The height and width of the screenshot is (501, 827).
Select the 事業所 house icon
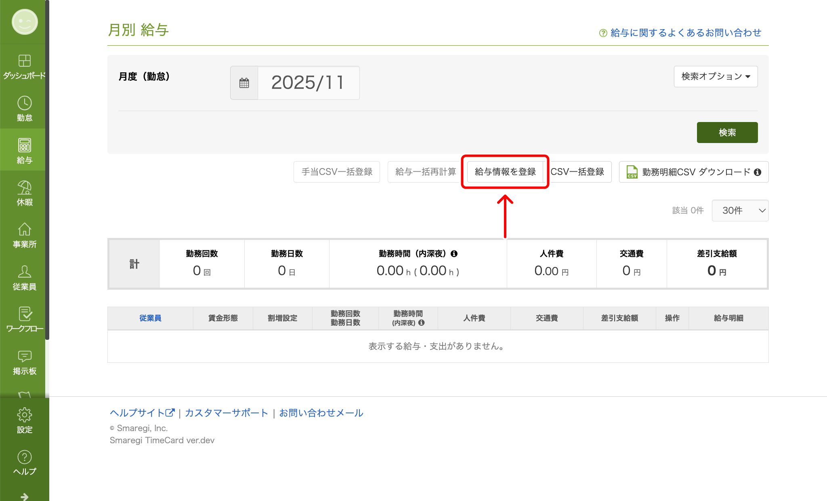[24, 230]
